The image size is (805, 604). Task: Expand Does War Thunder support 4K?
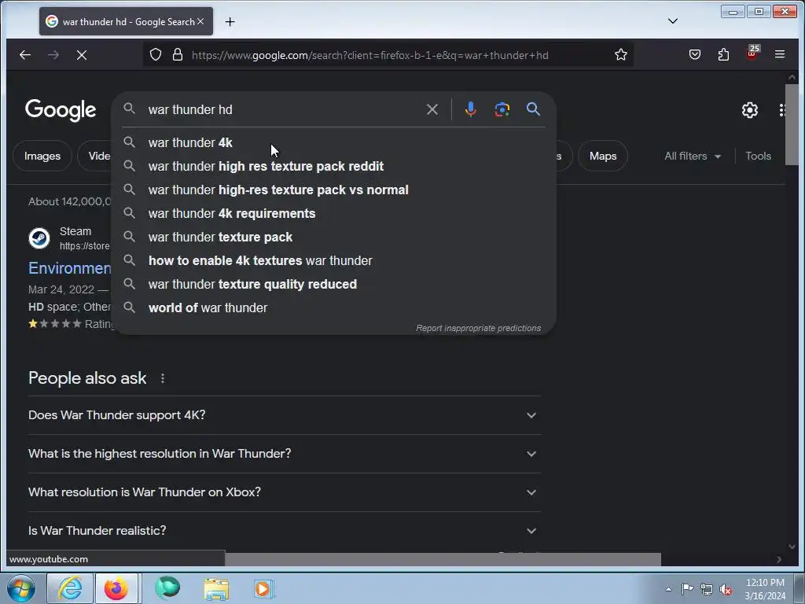point(285,415)
